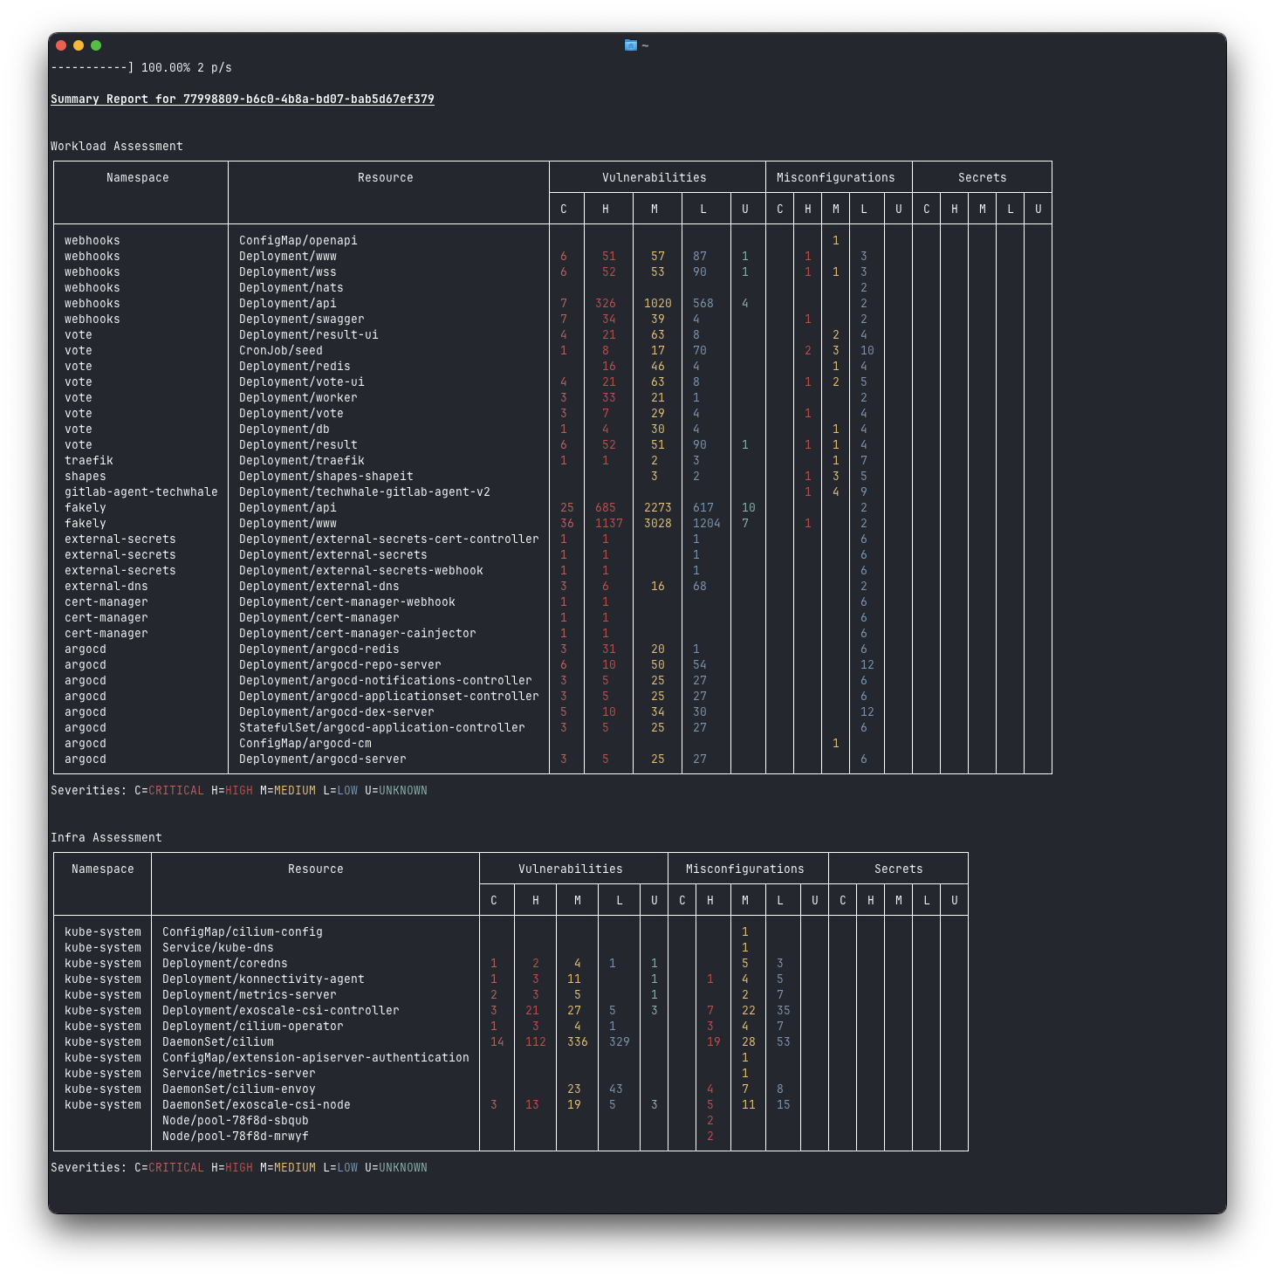Click 'Service/kube-dns' infra resource
Screen dimensions: 1275x1278
218,948
